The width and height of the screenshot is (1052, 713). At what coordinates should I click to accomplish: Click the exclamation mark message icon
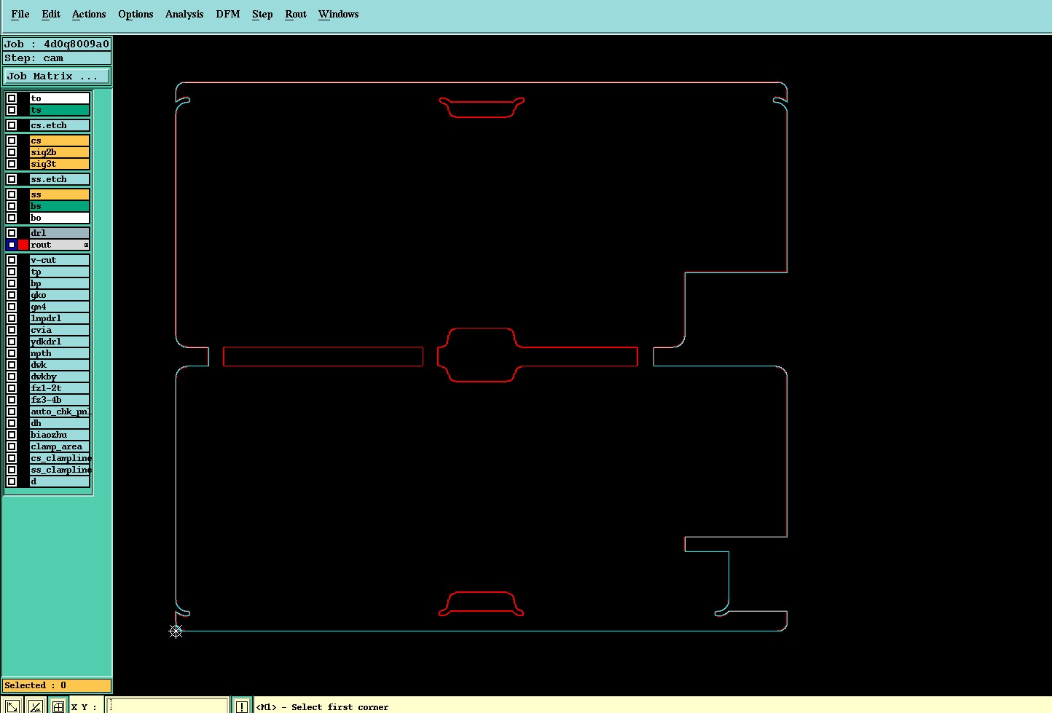tap(241, 706)
